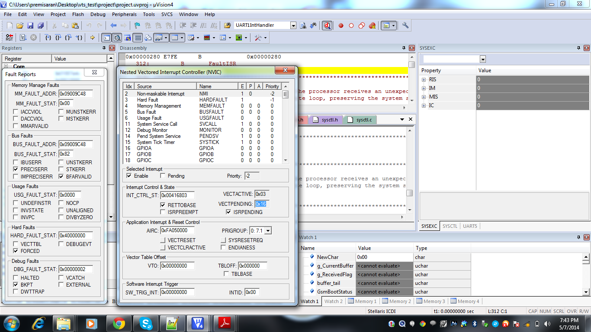Uncheck the BFARVALID checkbox
This screenshot has height=332, width=591.
[61, 176]
